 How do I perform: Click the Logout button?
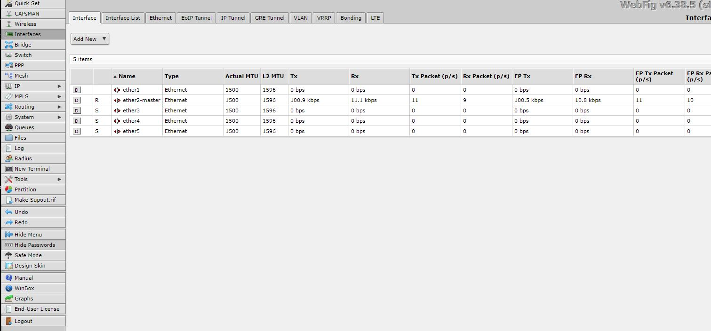[x=33, y=321]
